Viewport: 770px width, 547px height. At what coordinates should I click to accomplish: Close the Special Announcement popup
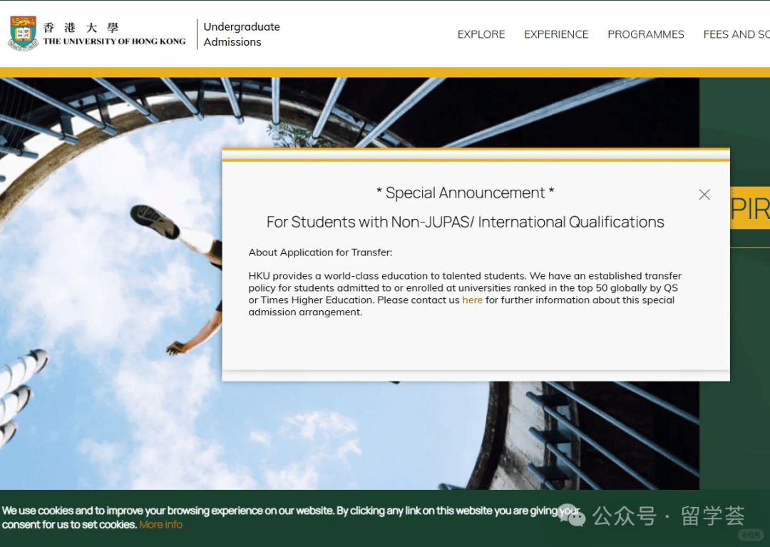click(704, 195)
